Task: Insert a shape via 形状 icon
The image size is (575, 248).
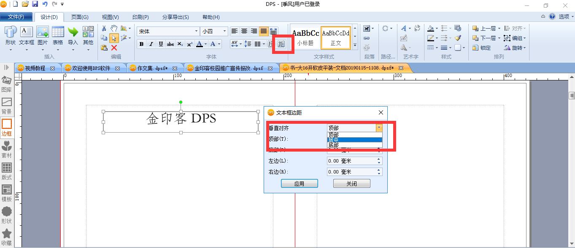Action: (x=11, y=35)
